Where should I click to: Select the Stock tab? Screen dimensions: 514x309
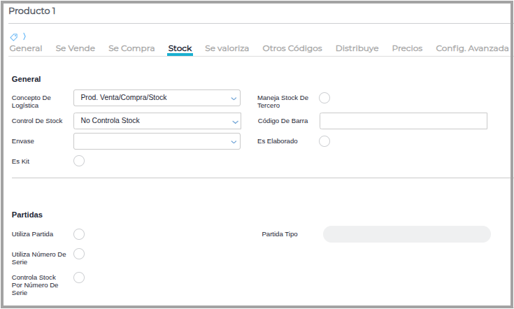pyautogui.click(x=180, y=48)
